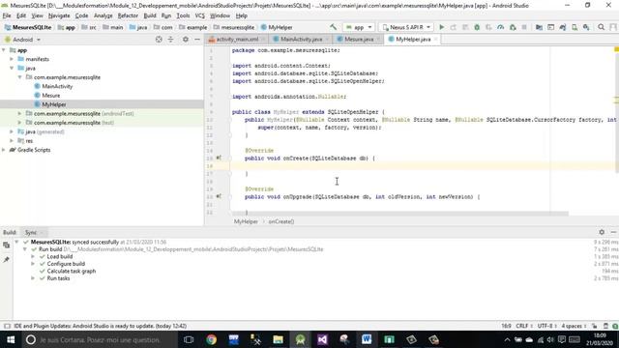
Task: Open the app run configuration dropdown
Action: [x=359, y=27]
